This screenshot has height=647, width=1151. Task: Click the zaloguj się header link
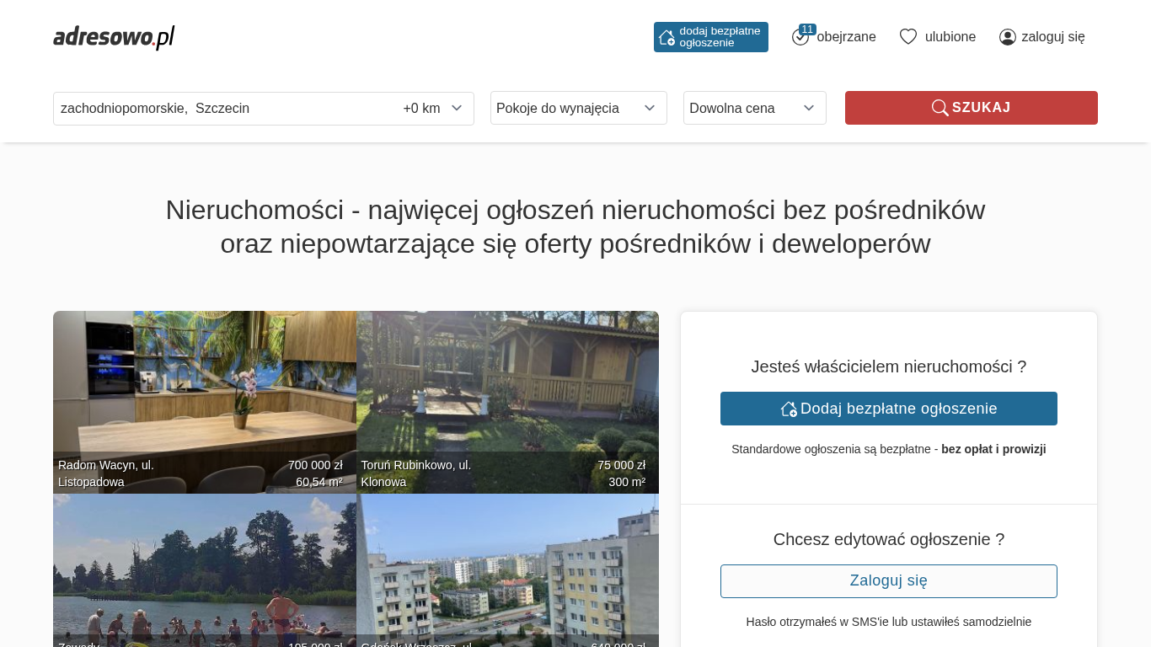[x=1052, y=37]
